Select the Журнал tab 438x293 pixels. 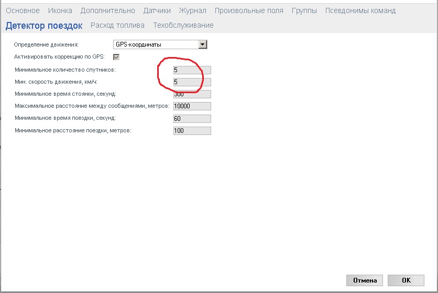pos(192,10)
